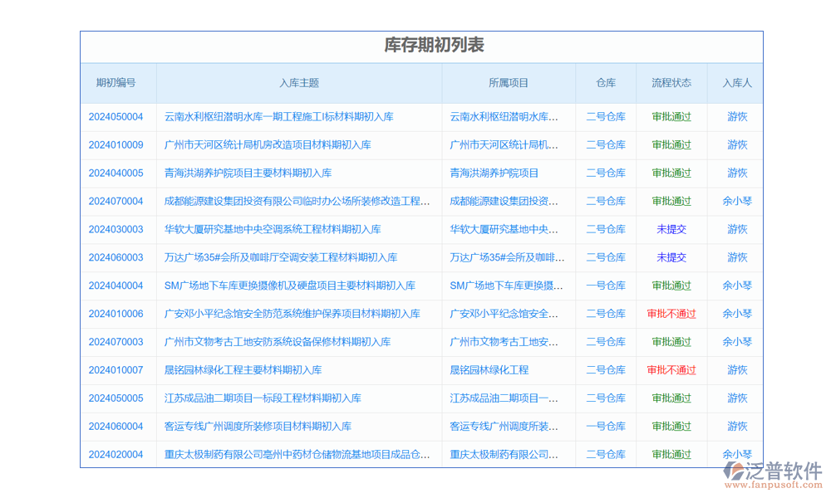Image resolution: width=831 pixels, height=498 pixels.
Task: Open record number 2024050004
Action: [x=116, y=117]
